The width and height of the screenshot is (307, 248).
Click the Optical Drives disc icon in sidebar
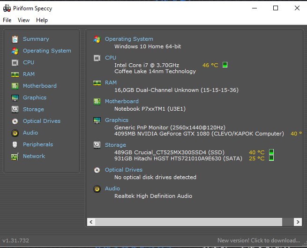pos(15,121)
